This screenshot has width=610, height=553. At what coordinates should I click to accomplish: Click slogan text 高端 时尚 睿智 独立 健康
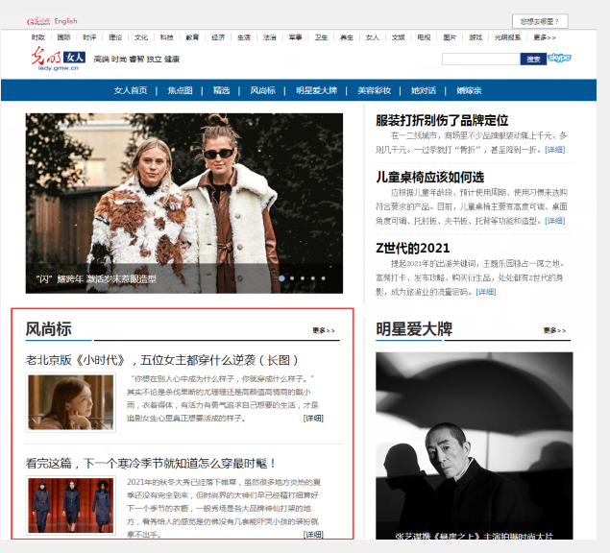136,60
